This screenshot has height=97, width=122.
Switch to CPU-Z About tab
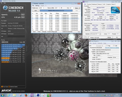(113, 4)
